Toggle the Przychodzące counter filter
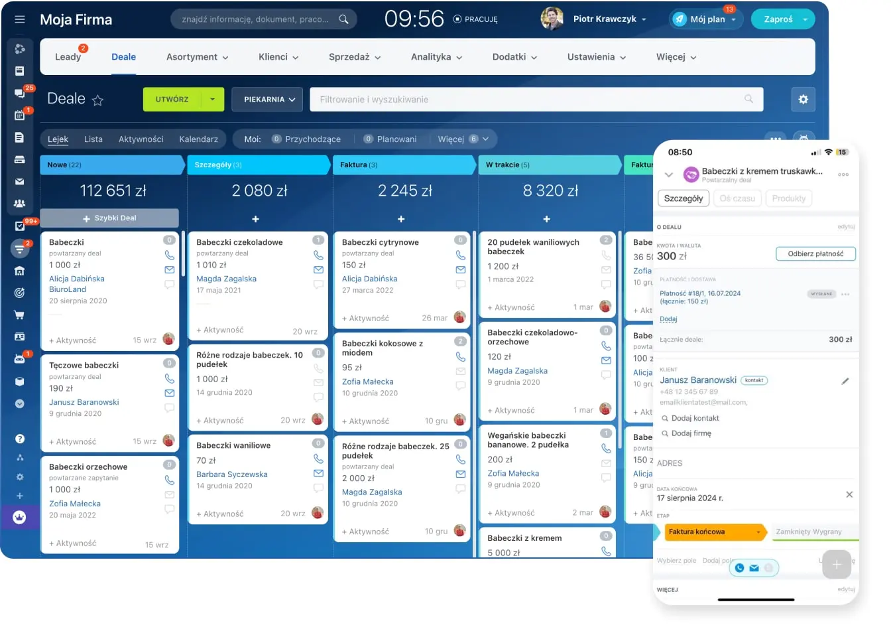 click(306, 139)
